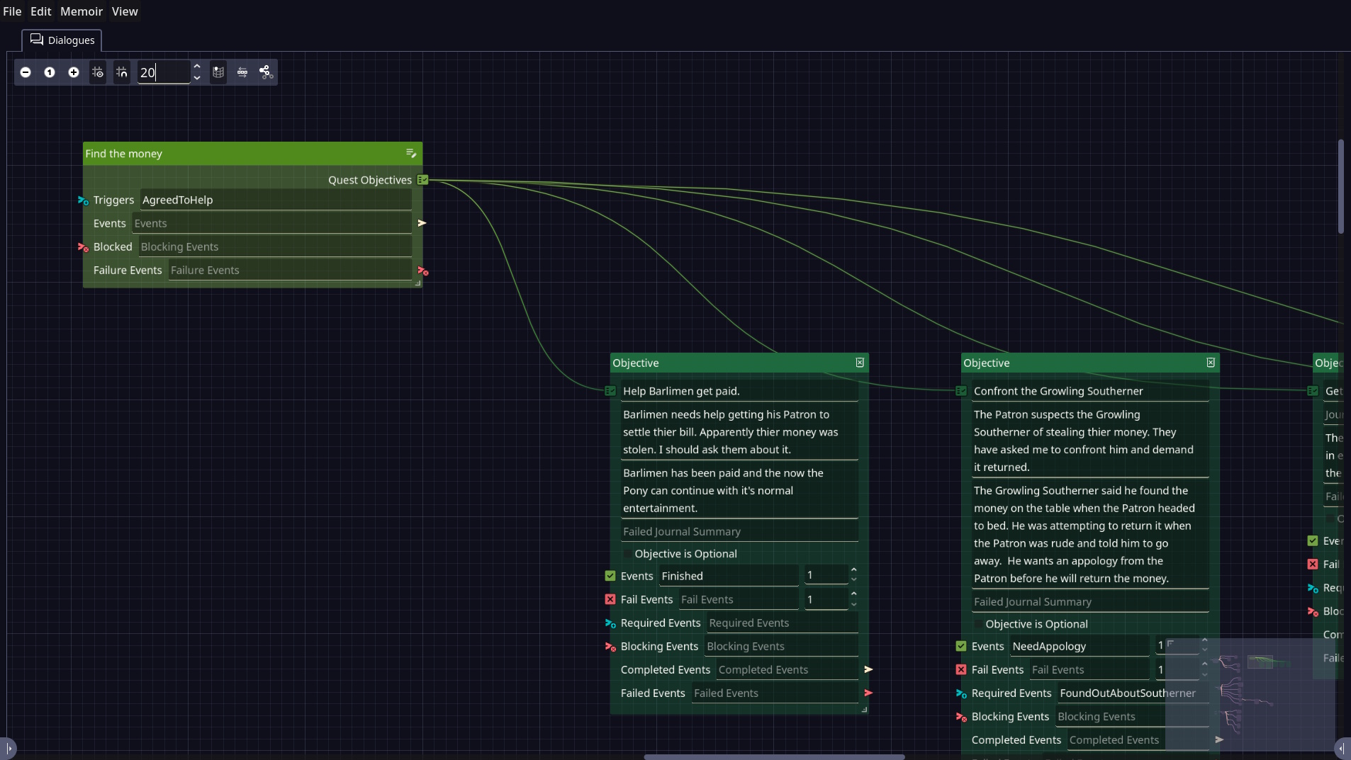Uncheck the Events checkbox beside Finished
The height and width of the screenshot is (760, 1351).
[610, 576]
